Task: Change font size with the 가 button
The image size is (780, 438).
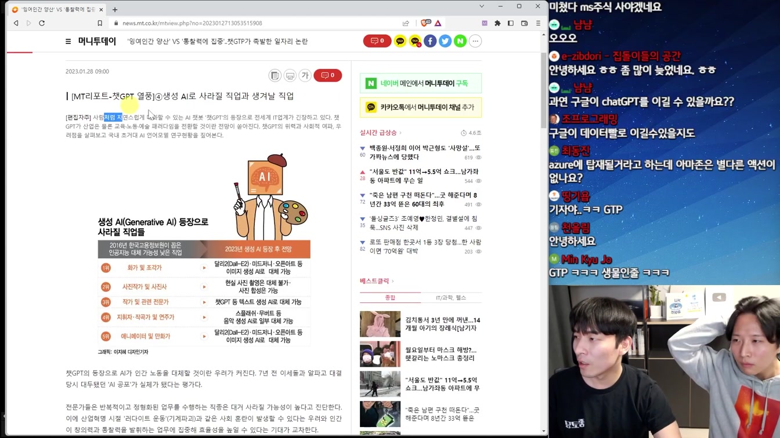Action: [305, 75]
